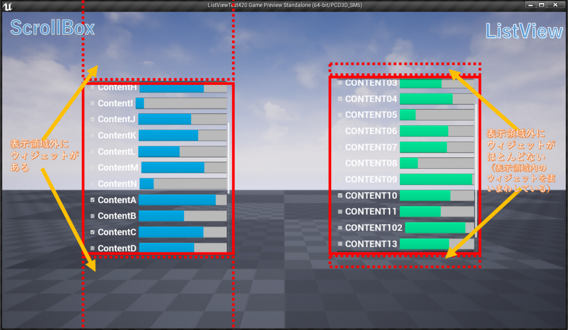Click the ContentM blue progress bar
Image resolution: width=568 pixels, height=330 pixels.
tap(184, 167)
